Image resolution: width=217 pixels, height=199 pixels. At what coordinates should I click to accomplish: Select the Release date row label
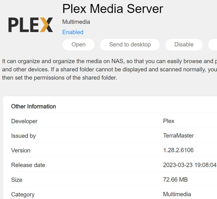(28, 165)
